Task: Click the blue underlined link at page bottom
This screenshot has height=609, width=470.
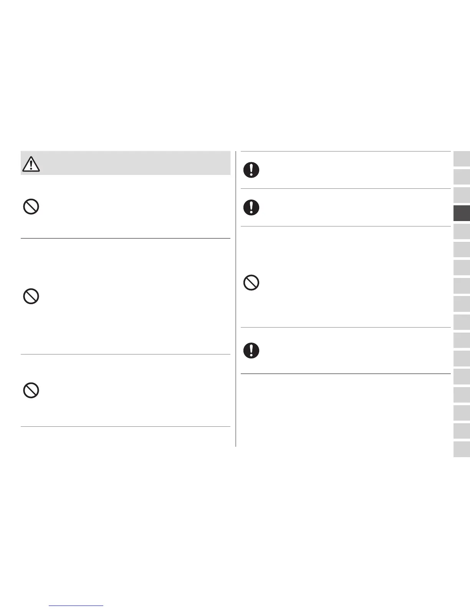Action: 76,605
